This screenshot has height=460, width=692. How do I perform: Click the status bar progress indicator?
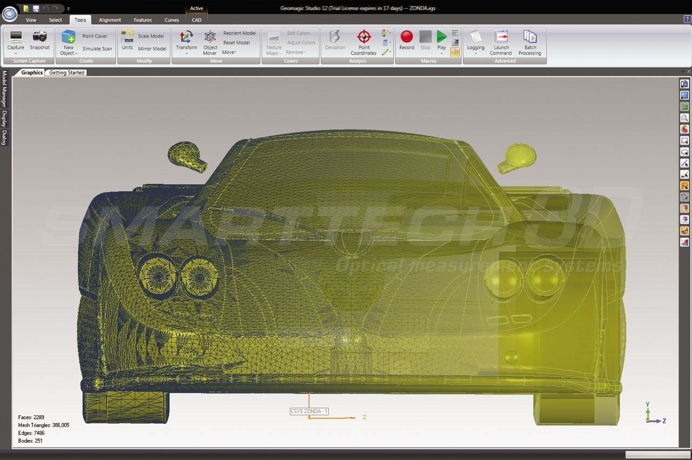657,455
